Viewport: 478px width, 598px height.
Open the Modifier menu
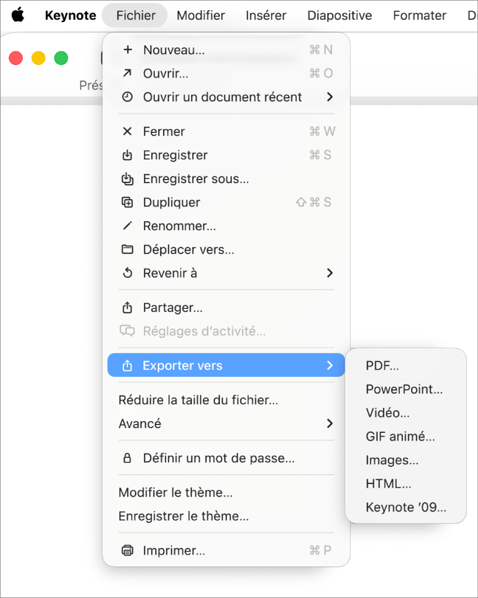coord(201,16)
